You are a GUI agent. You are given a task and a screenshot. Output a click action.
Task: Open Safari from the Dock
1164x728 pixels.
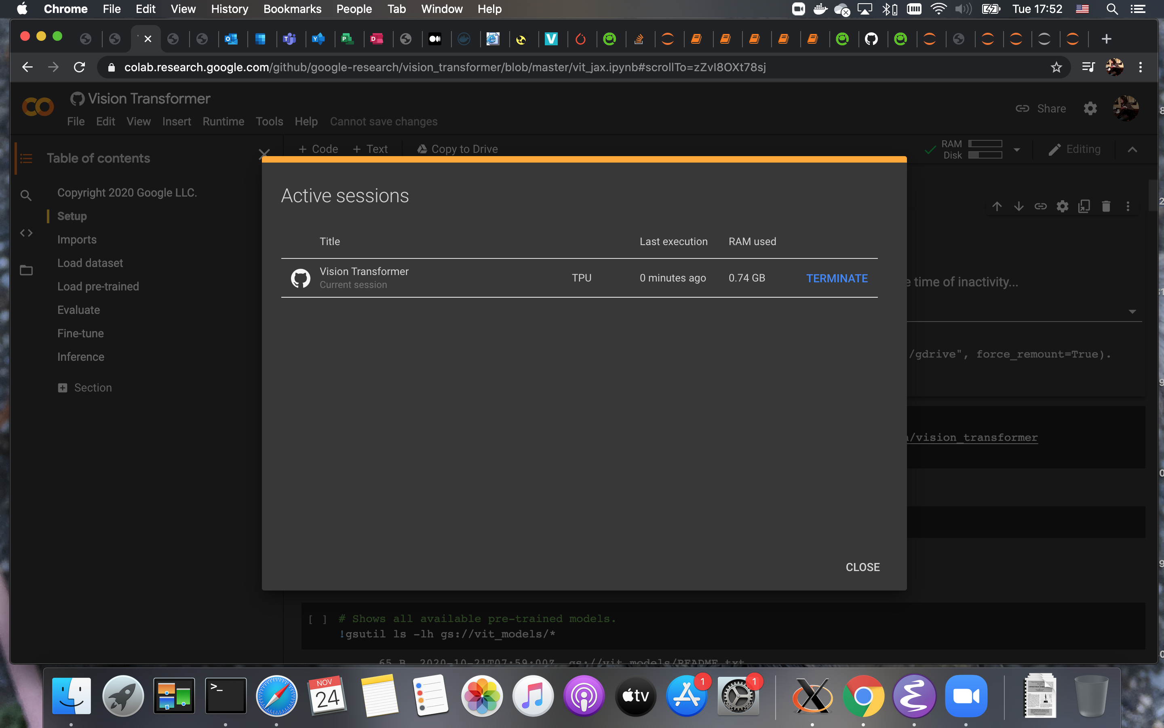click(x=276, y=695)
